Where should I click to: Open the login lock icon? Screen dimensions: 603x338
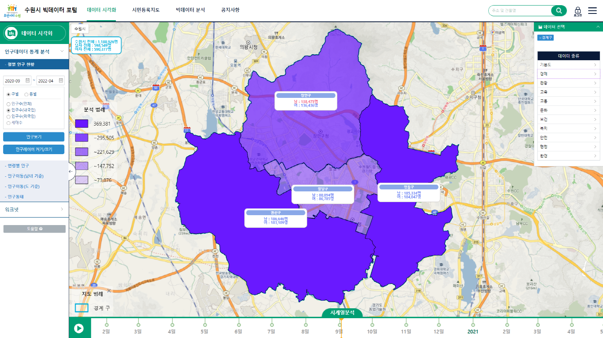tap(578, 11)
